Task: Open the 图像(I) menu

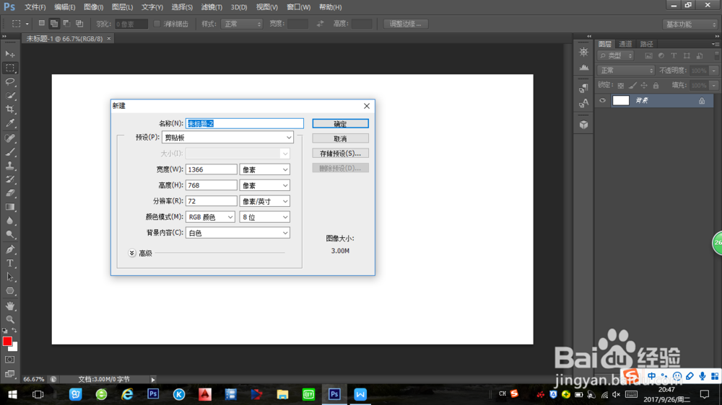Action: coord(93,7)
